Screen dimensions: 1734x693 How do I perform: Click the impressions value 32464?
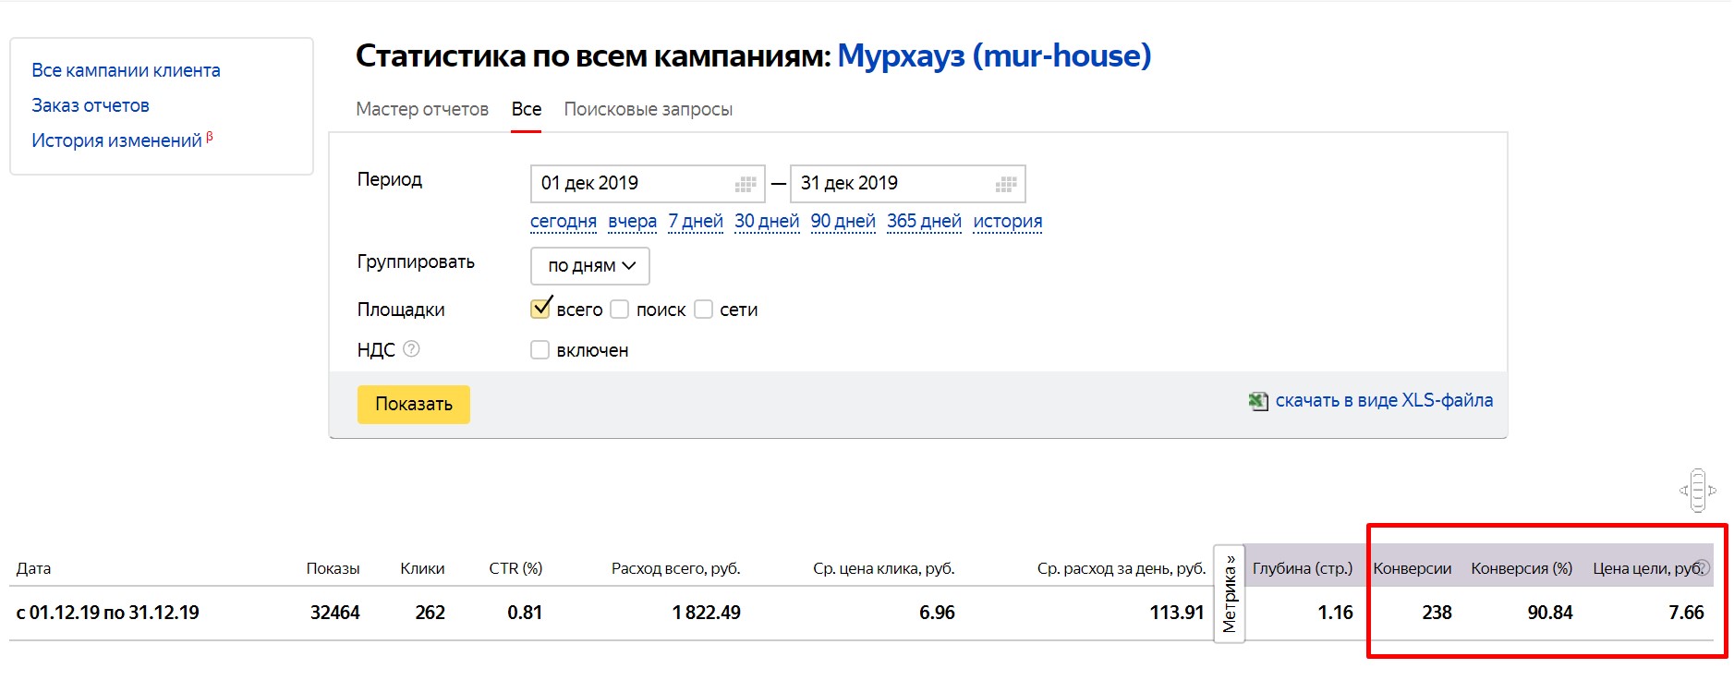click(335, 613)
